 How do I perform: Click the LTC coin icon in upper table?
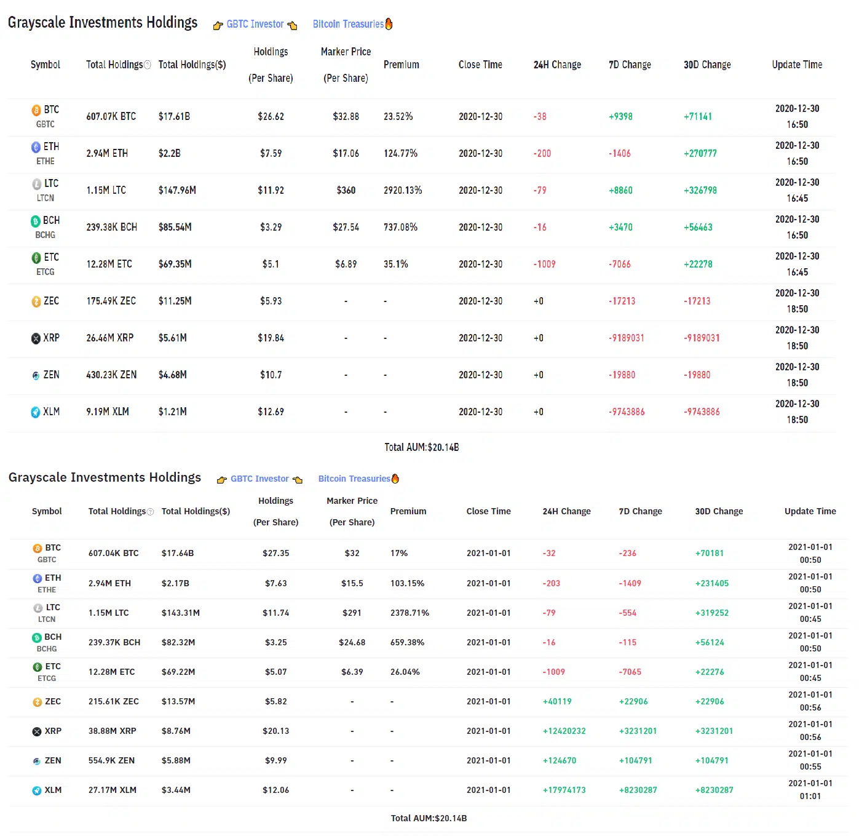pos(37,184)
